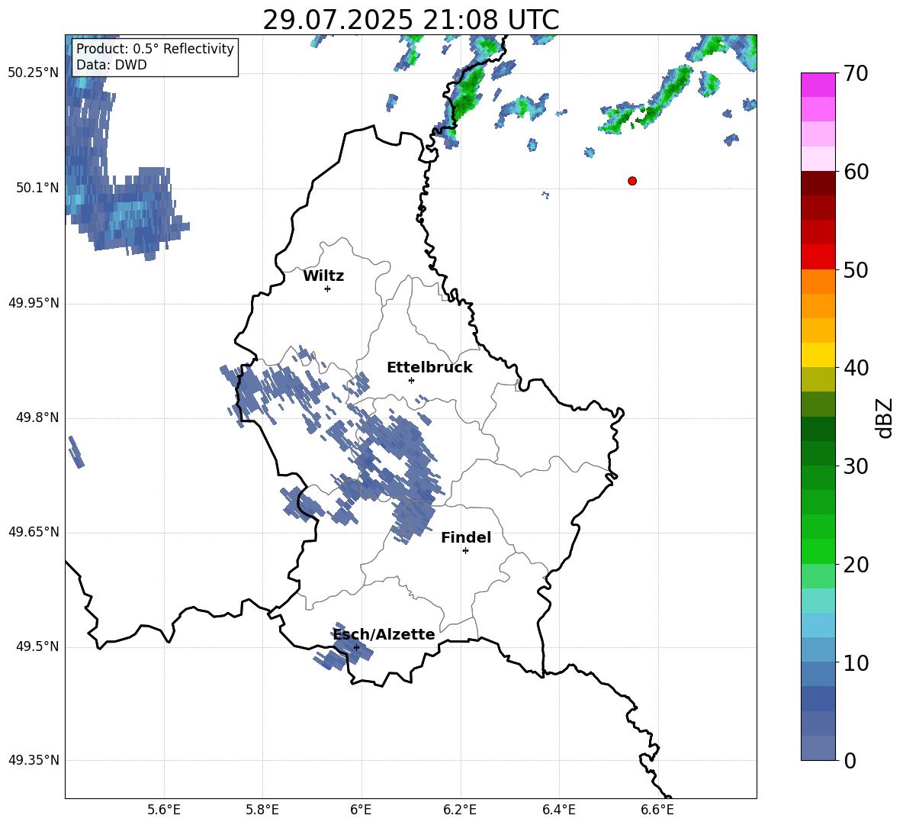Viewport: 903px width, 825px height.
Task: Click the Esch/Alzette city label
Action: (x=384, y=634)
